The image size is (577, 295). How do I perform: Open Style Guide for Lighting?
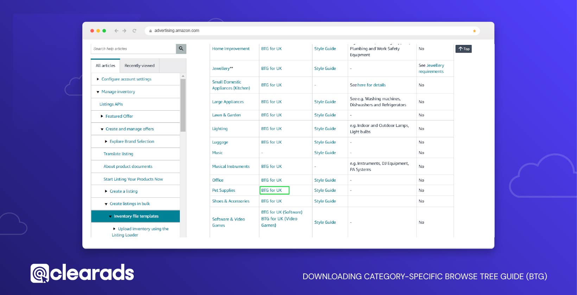click(325, 129)
